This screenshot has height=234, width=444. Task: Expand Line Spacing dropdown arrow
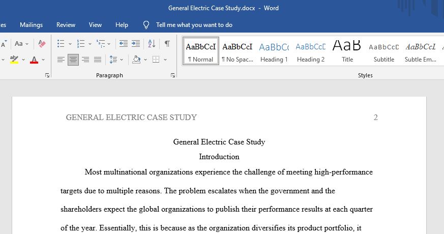point(122,60)
